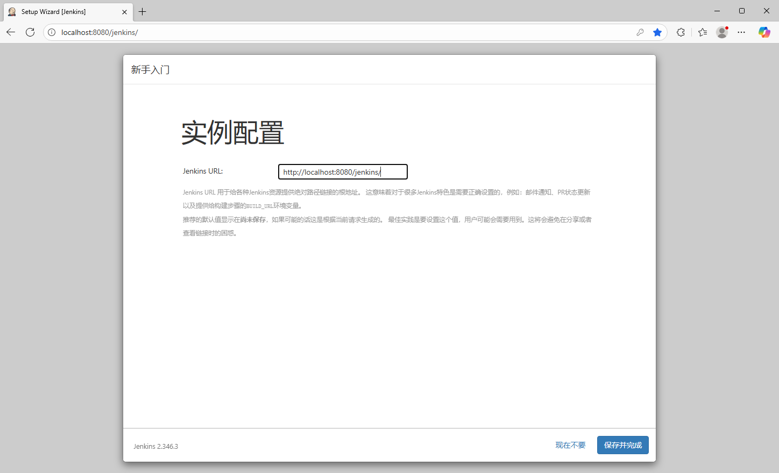Open the browser profile avatar
The height and width of the screenshot is (473, 779).
click(722, 32)
